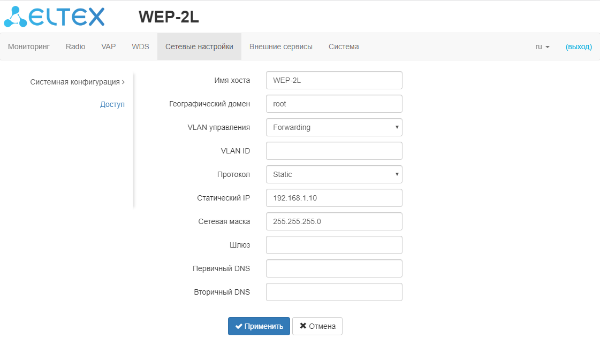Open the Доступ sidebar link
Viewport: 600px width, 339px height.
pos(112,104)
